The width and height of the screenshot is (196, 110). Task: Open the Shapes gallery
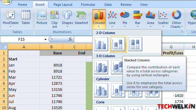tap(67, 19)
